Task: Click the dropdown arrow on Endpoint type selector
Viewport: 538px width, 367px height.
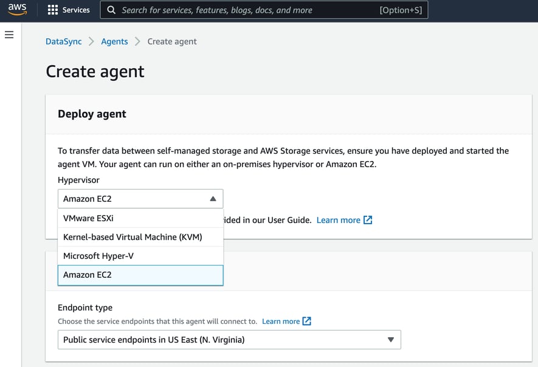Action: 391,340
